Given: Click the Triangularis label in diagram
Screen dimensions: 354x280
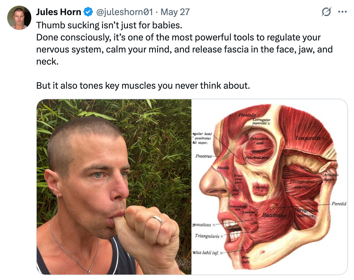Looking at the screenshot, I should point(207,236).
